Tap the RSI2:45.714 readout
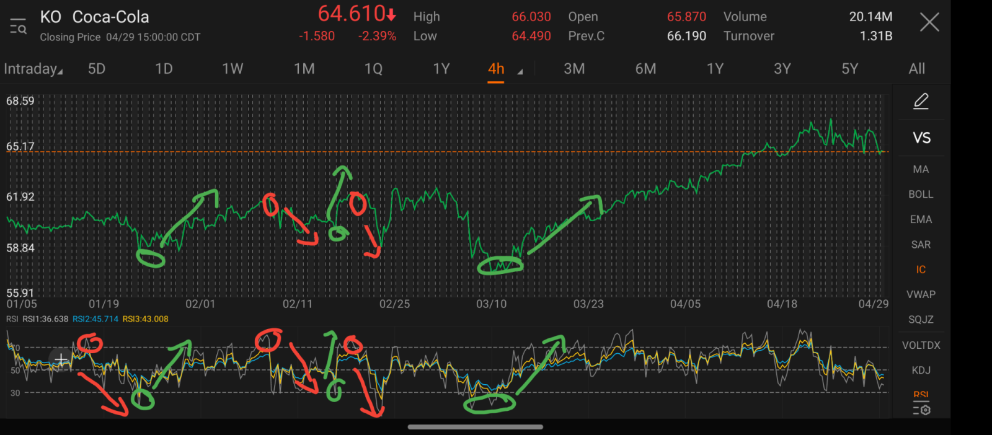Image resolution: width=992 pixels, height=435 pixels. tap(95, 319)
